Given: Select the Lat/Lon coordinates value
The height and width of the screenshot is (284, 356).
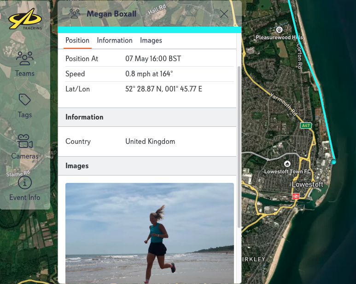Looking at the screenshot, I should tap(163, 89).
